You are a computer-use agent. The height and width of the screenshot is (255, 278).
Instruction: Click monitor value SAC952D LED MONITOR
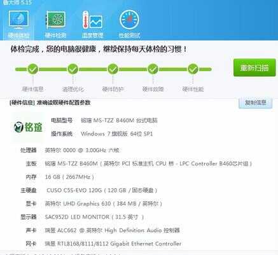tap(94, 217)
